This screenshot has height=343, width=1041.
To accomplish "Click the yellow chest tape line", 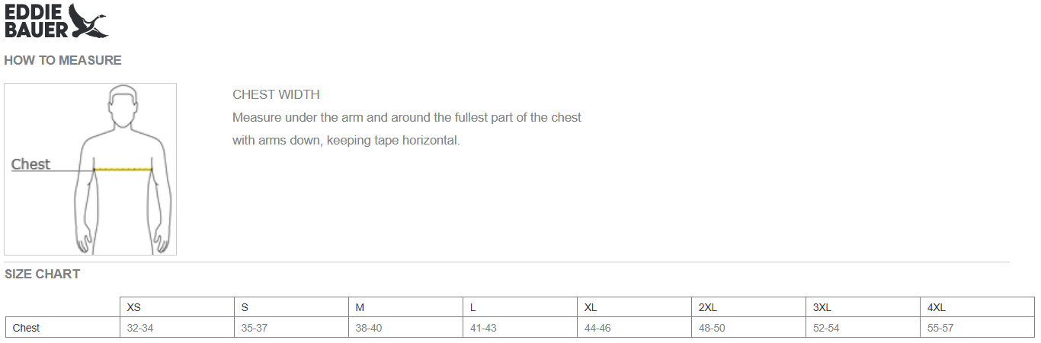I will [123, 169].
